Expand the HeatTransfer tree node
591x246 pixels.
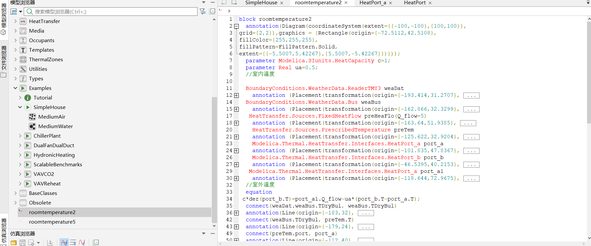[x=16, y=21]
